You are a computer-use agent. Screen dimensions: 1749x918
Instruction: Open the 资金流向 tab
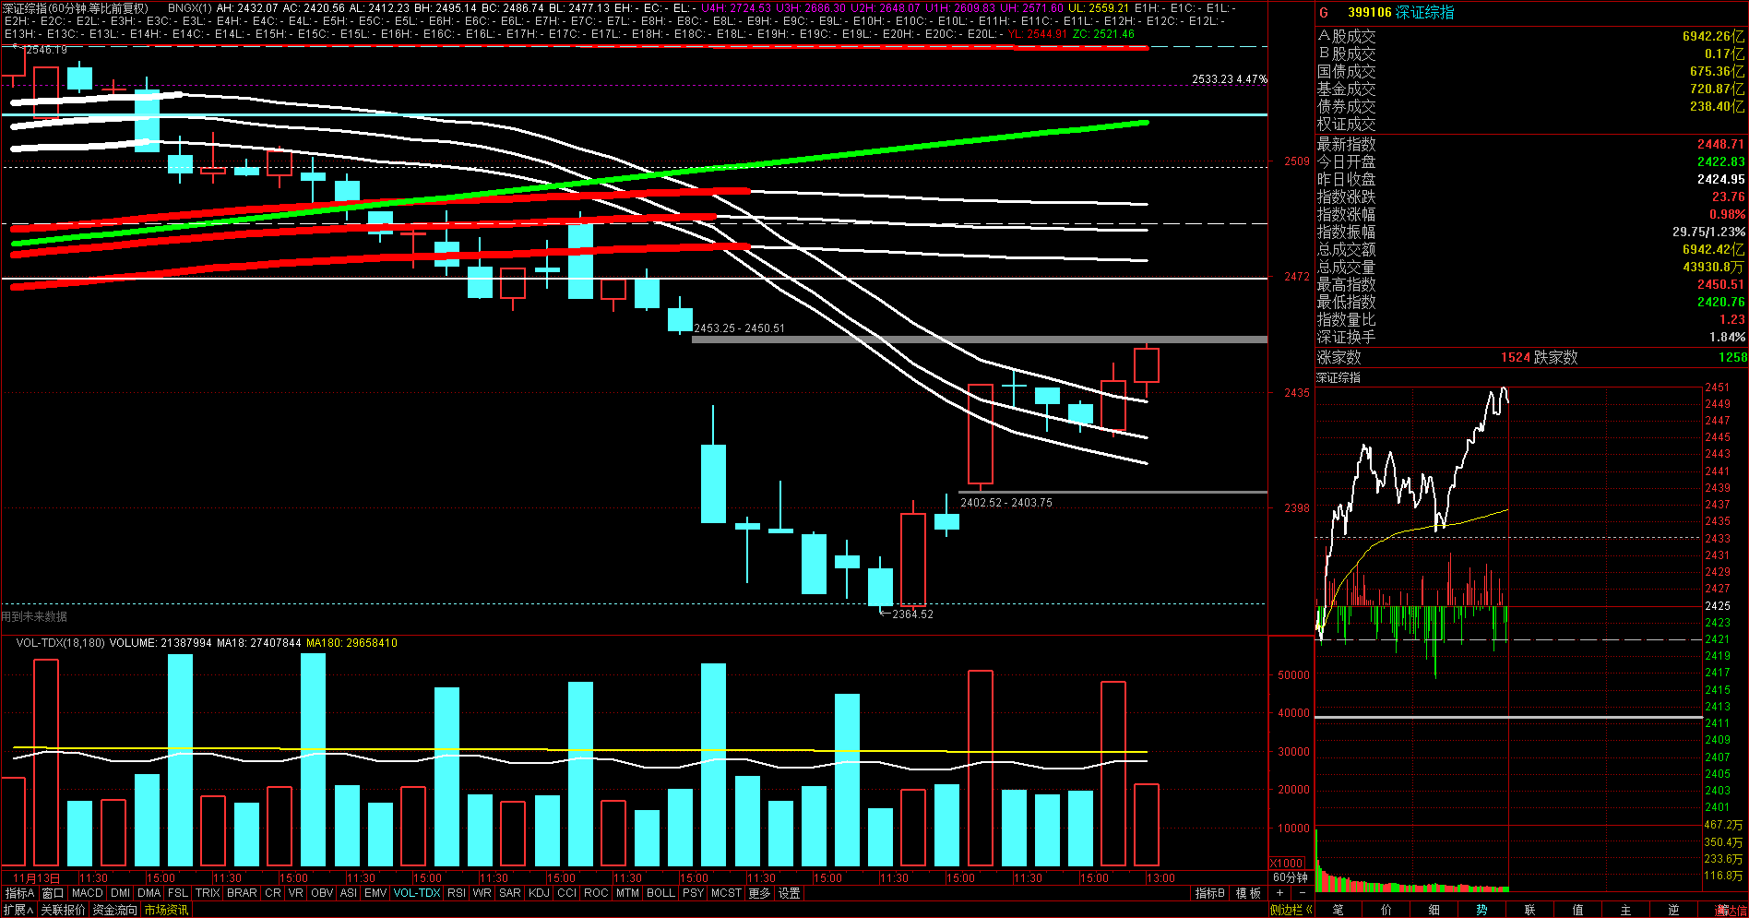pos(114,910)
